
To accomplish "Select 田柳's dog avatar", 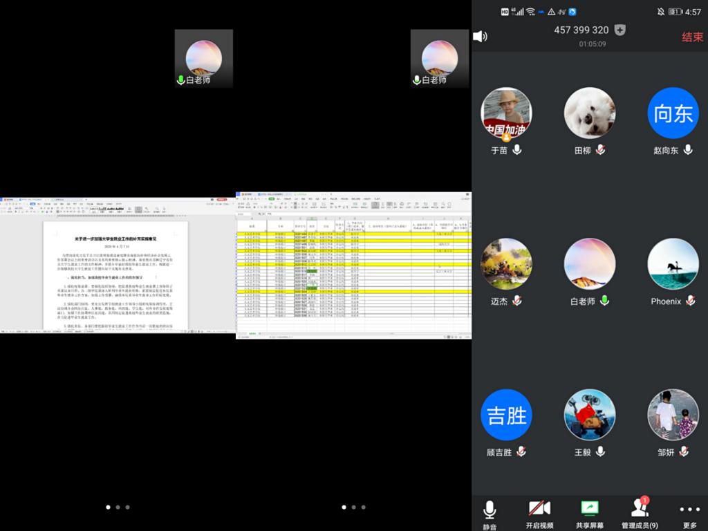I will pos(590,113).
